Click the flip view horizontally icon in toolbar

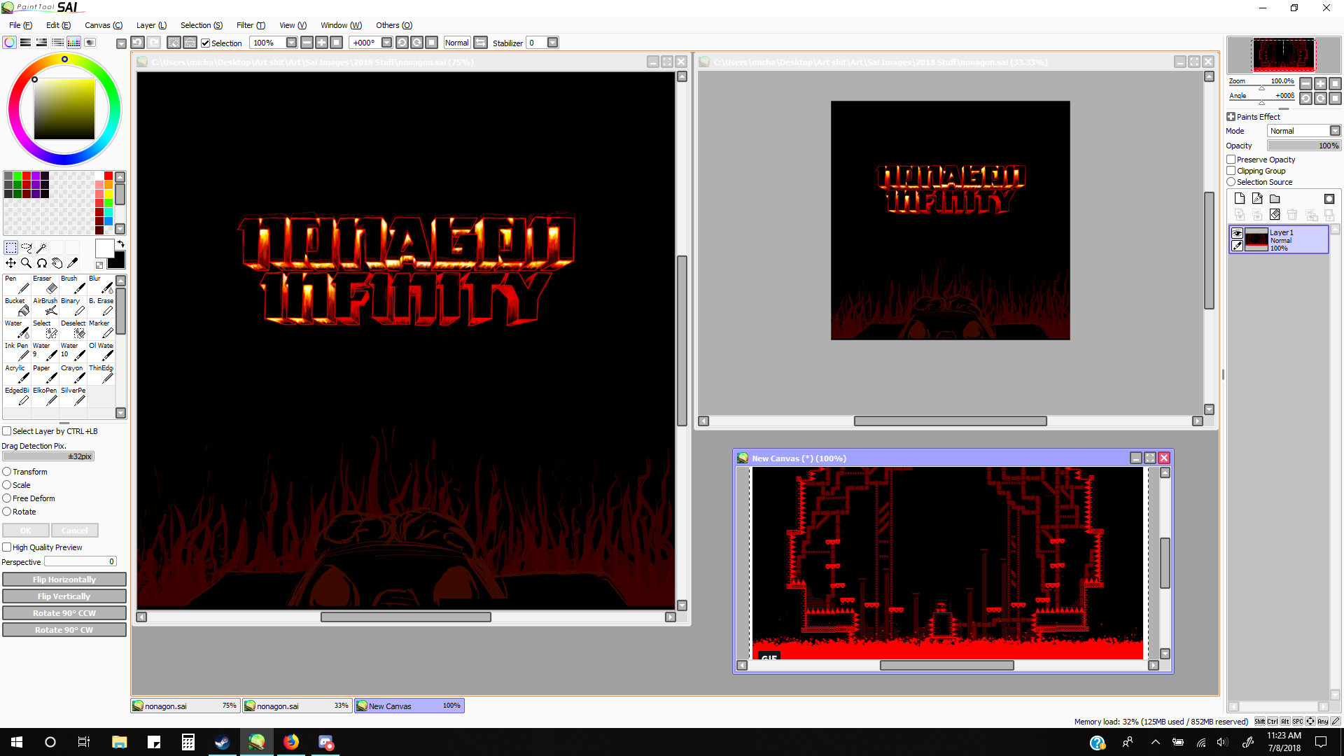480,43
